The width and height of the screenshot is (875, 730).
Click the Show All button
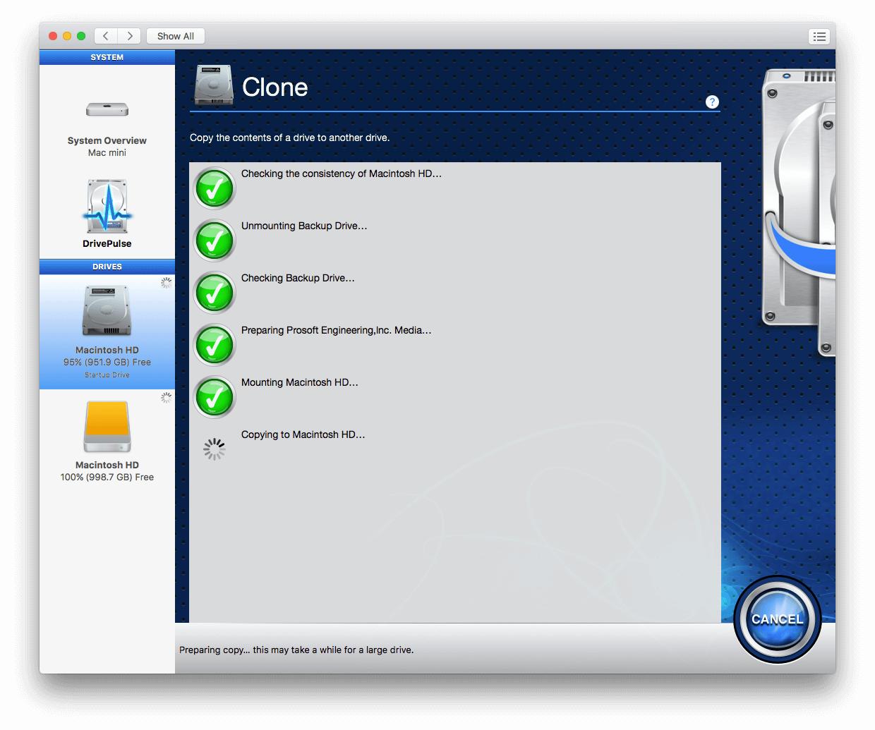click(175, 36)
